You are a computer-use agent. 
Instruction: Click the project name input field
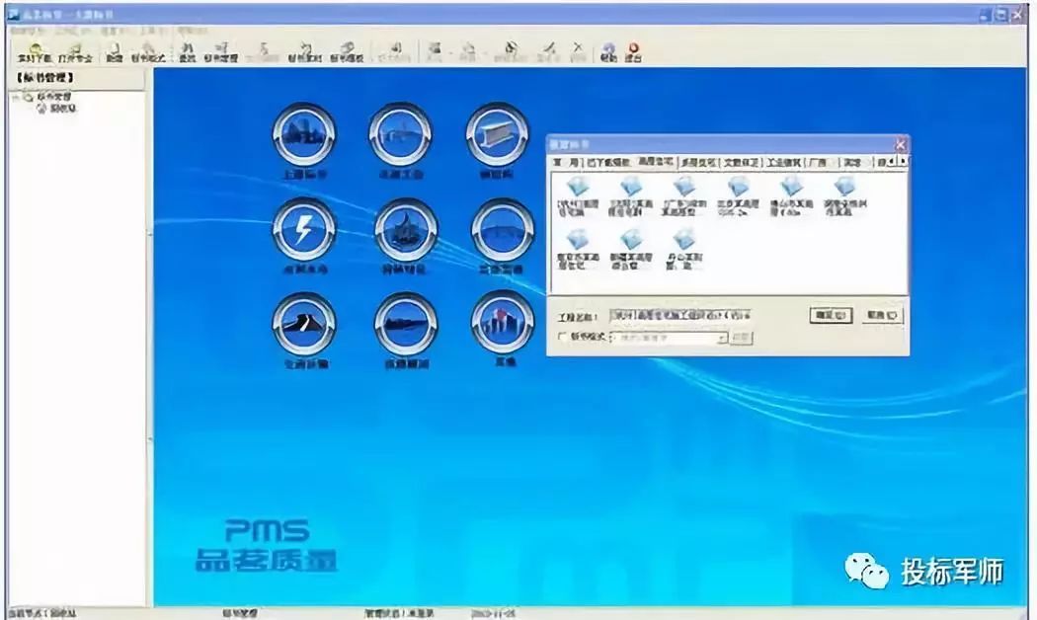click(679, 315)
